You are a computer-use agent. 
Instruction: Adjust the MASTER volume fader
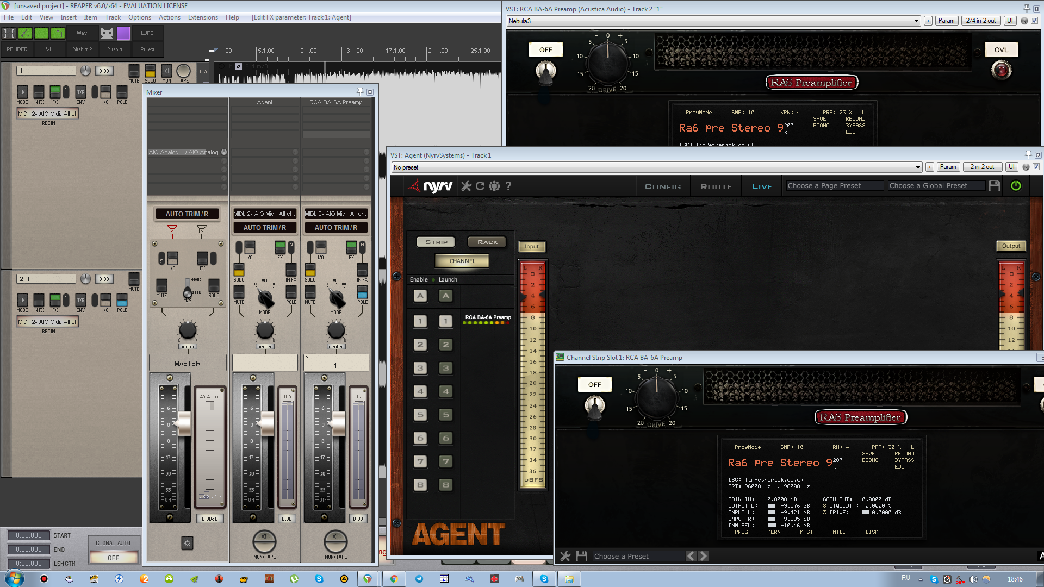click(x=184, y=424)
